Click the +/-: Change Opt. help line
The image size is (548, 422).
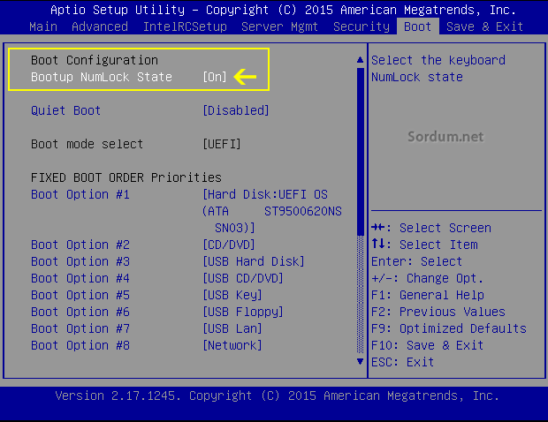427,278
